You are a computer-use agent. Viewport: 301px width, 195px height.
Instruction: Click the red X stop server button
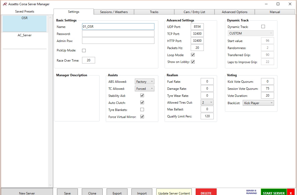(x=291, y=192)
